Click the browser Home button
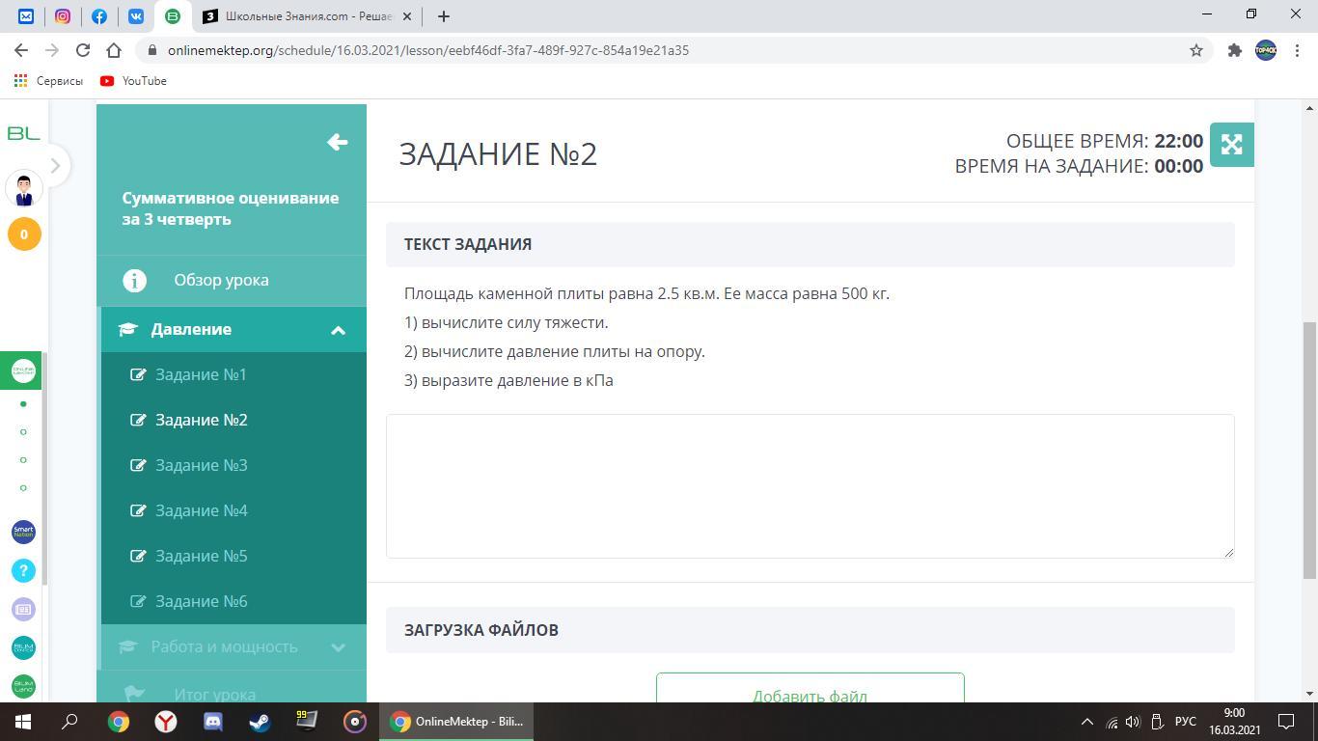This screenshot has height=741, width=1318. tap(114, 50)
